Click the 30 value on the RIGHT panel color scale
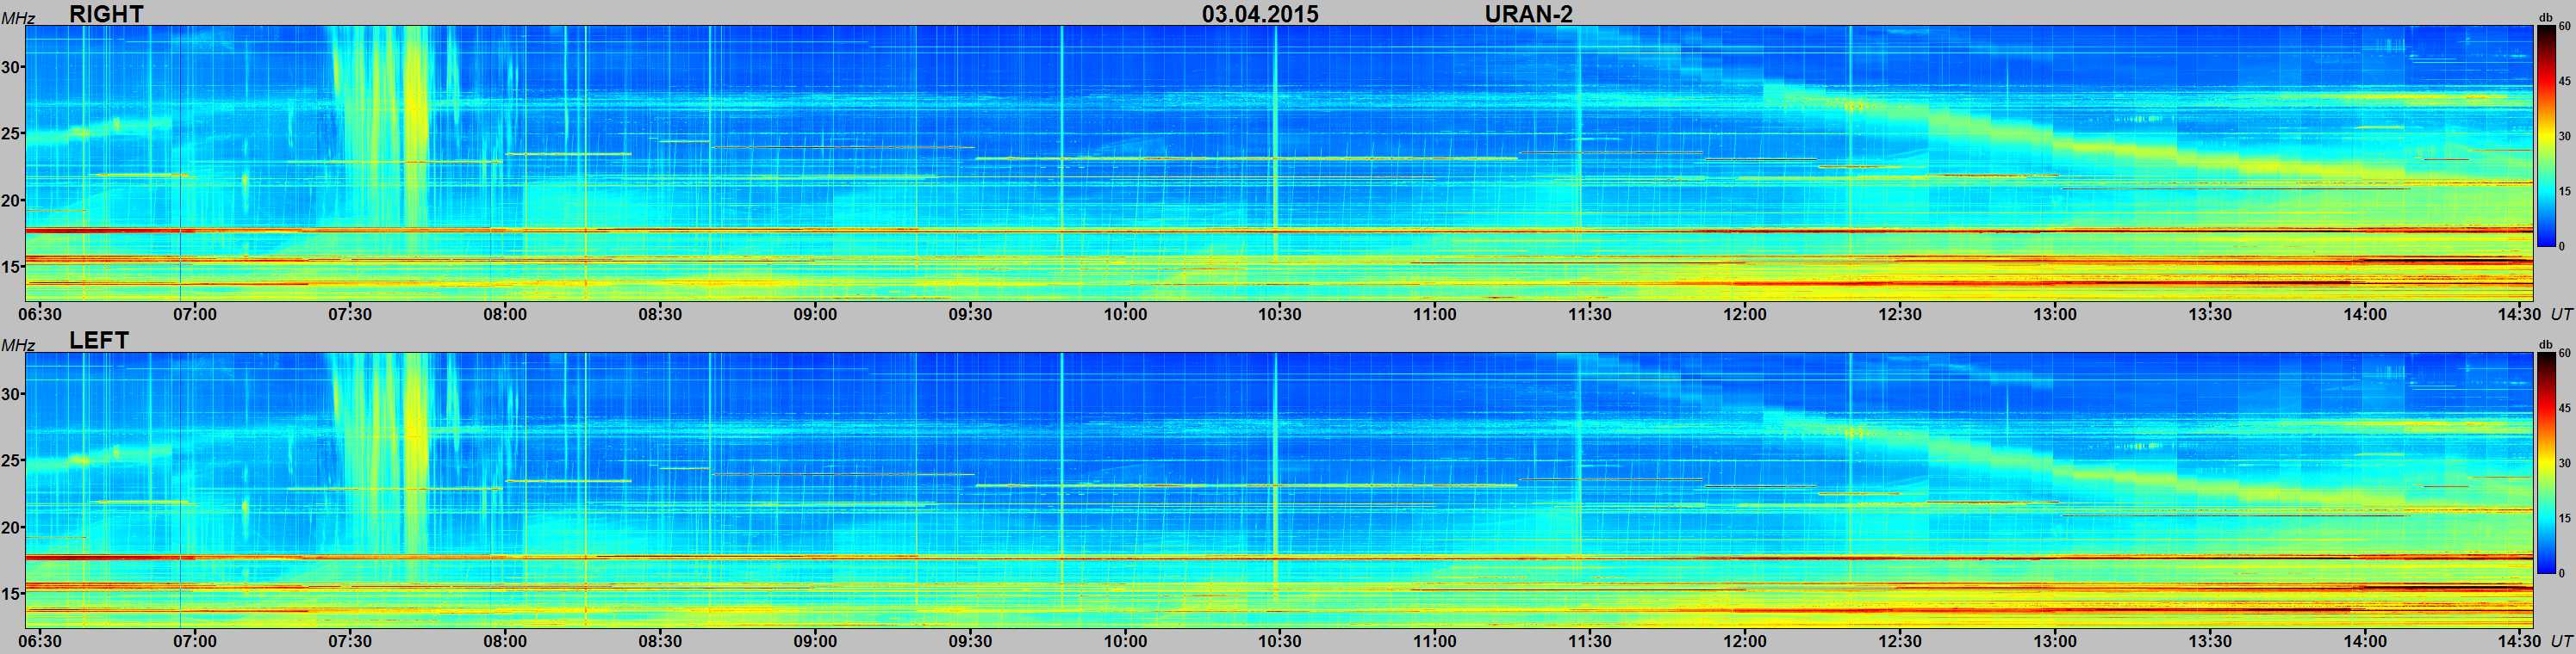2576x654 pixels. [x=2564, y=136]
